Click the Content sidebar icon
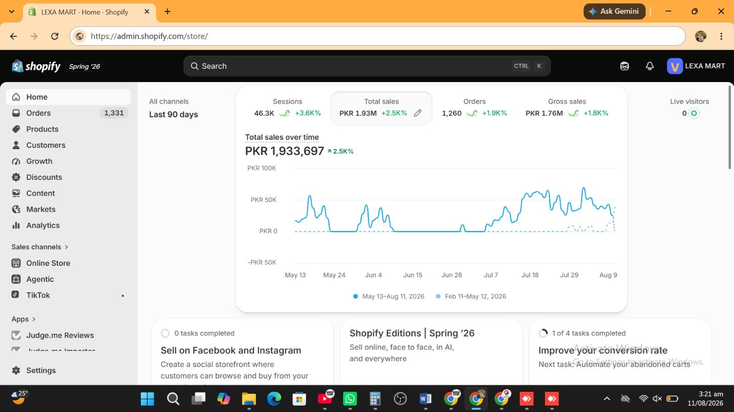This screenshot has height=412, width=734. click(16, 193)
